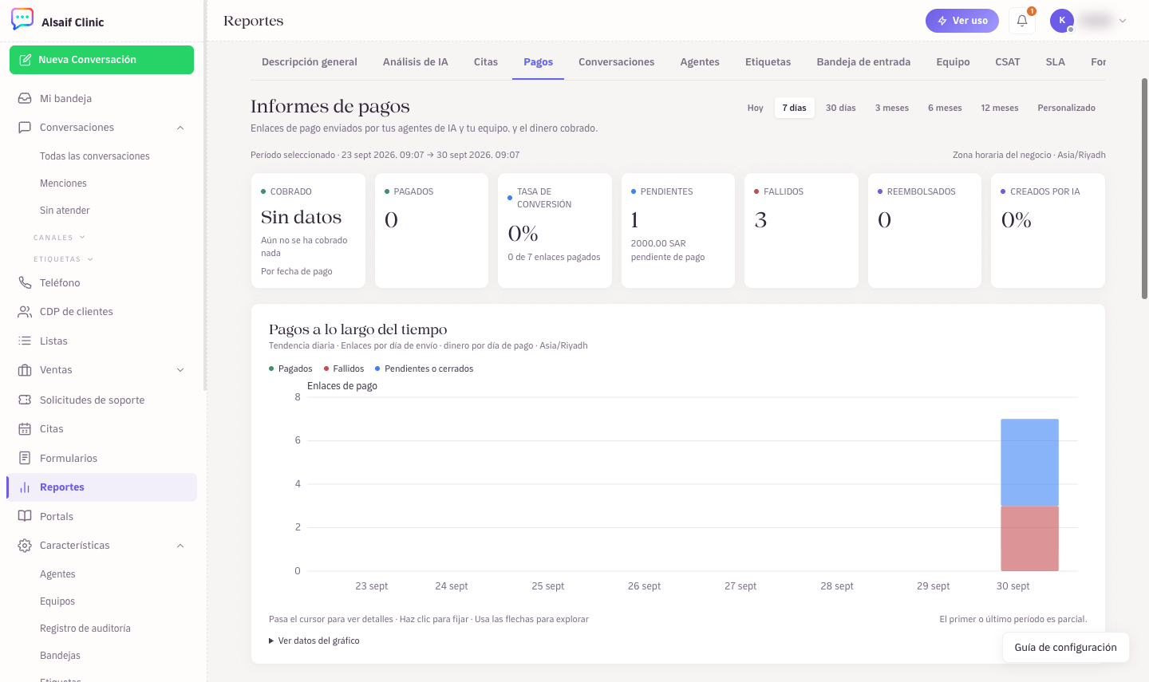
Task: Select the Hoy time range
Action: [756, 108]
